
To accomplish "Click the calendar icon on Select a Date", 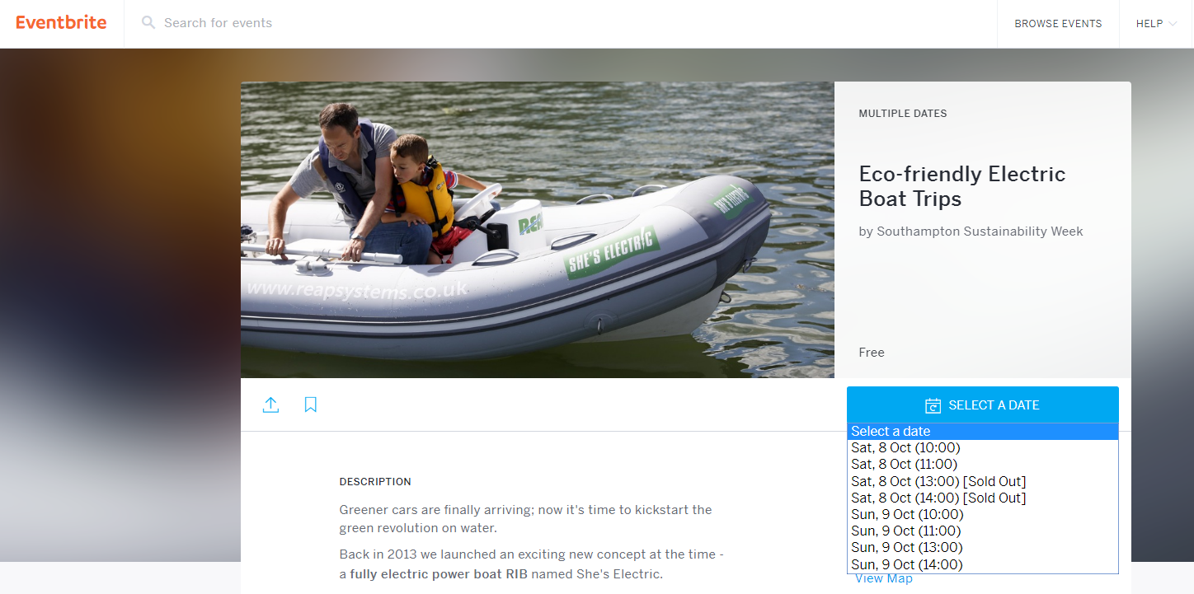I will (x=933, y=405).
